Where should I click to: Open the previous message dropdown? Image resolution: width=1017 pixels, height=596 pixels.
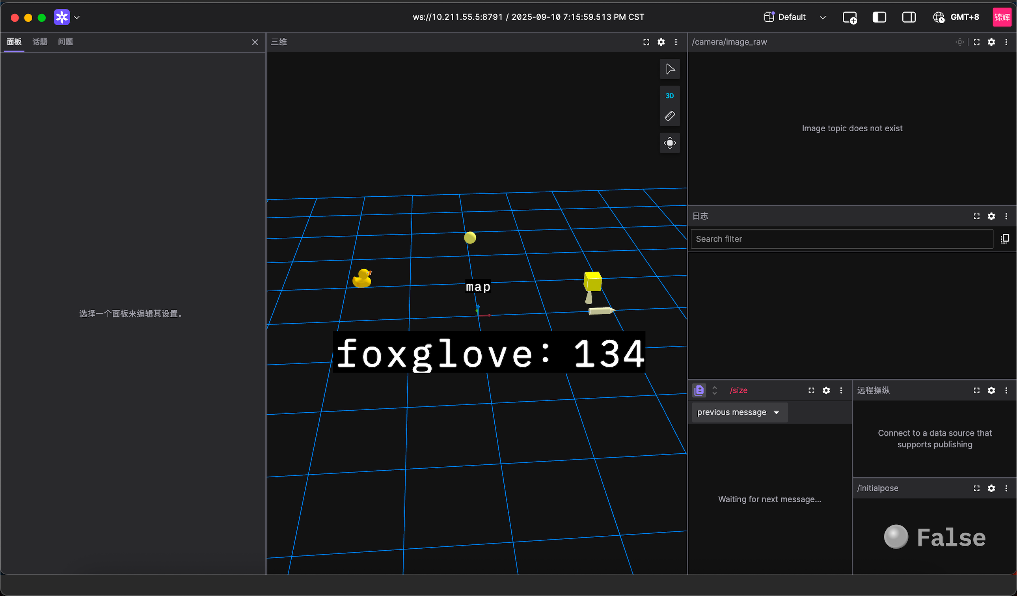739,412
